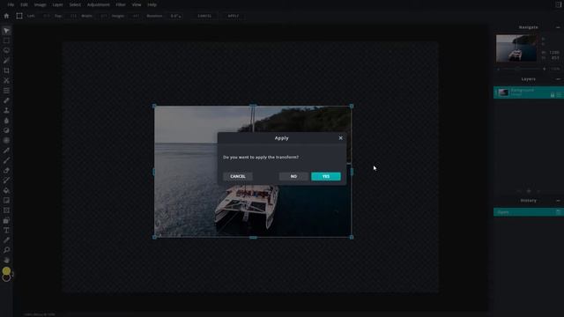
Task: Open the Layer menu
Action: [x=57, y=4]
